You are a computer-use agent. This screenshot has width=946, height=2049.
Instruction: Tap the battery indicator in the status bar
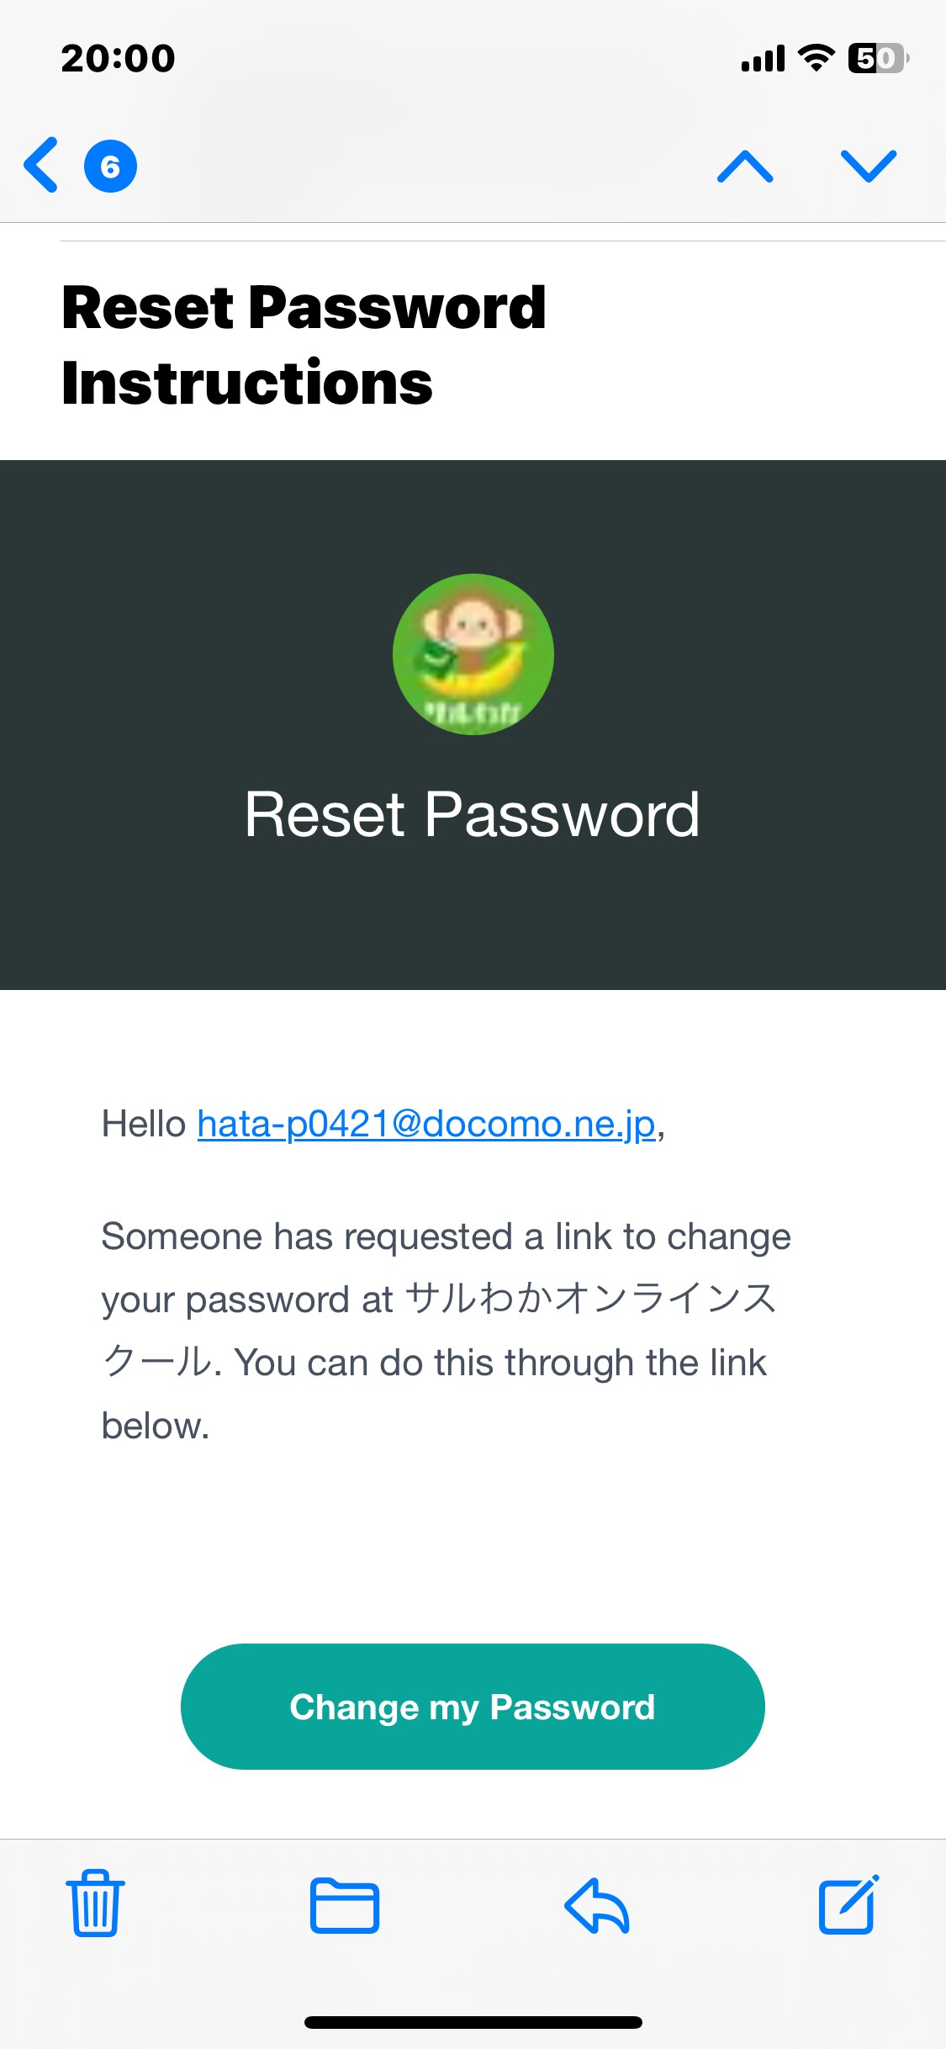tap(879, 58)
